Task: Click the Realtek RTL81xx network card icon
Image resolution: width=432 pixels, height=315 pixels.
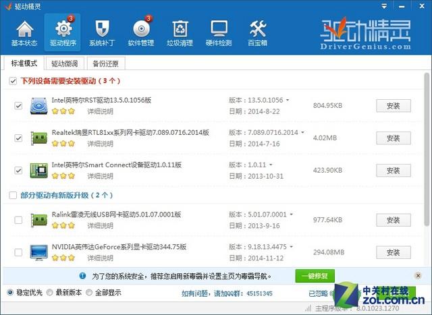Action: click(x=39, y=138)
